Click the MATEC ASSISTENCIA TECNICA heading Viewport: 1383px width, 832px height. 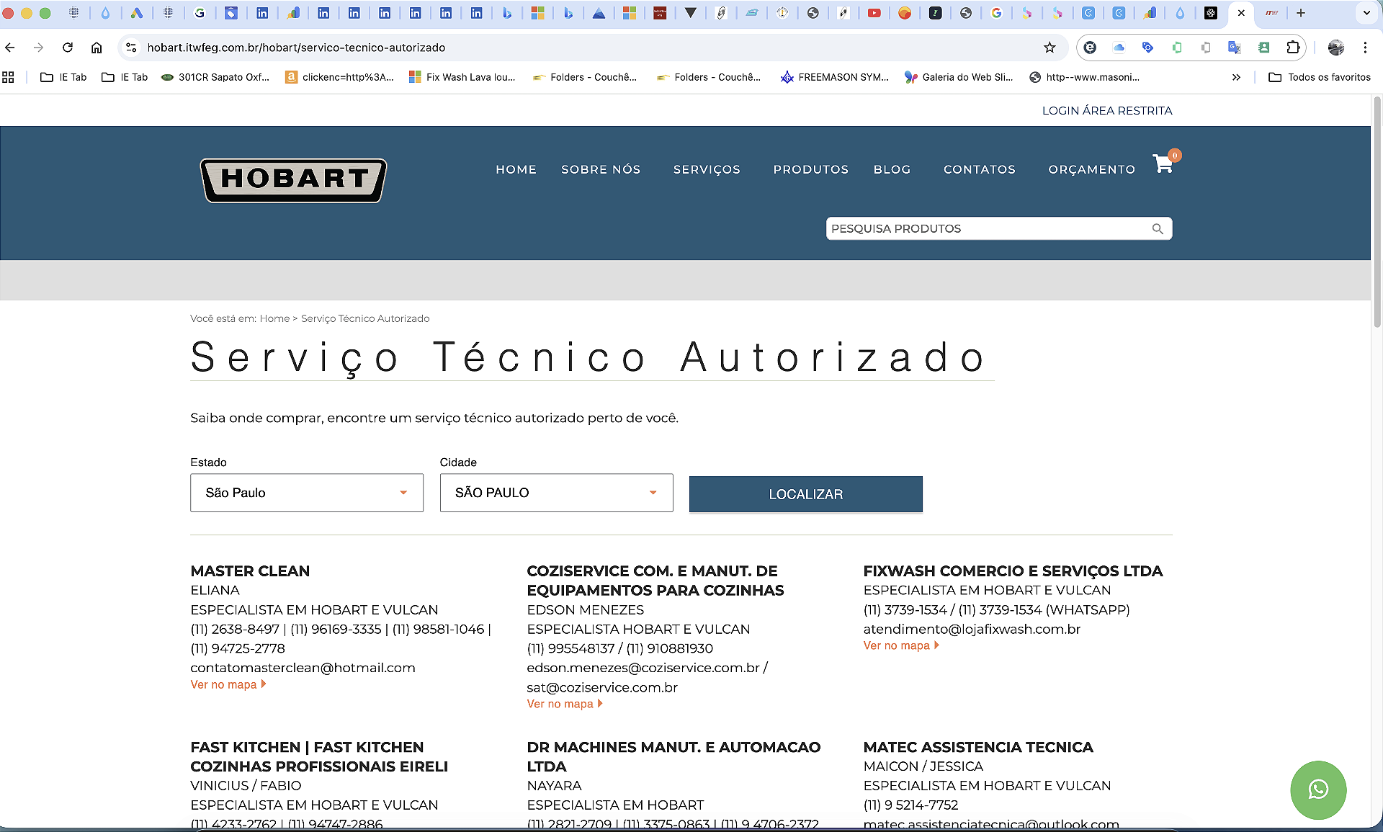point(978,747)
